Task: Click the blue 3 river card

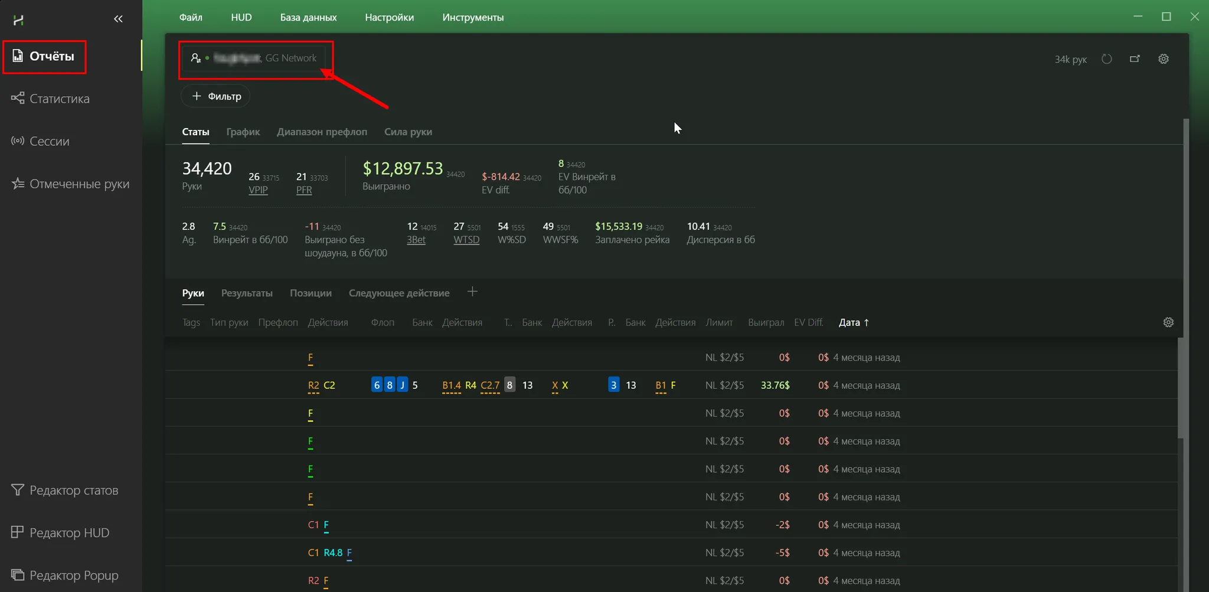Action: tap(614, 385)
